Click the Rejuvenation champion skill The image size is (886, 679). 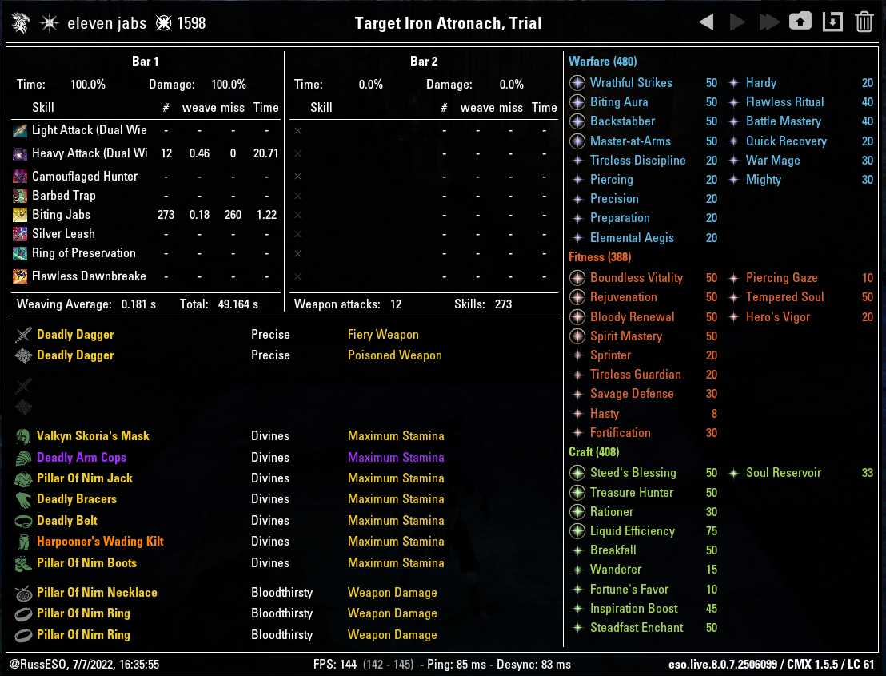tap(623, 297)
